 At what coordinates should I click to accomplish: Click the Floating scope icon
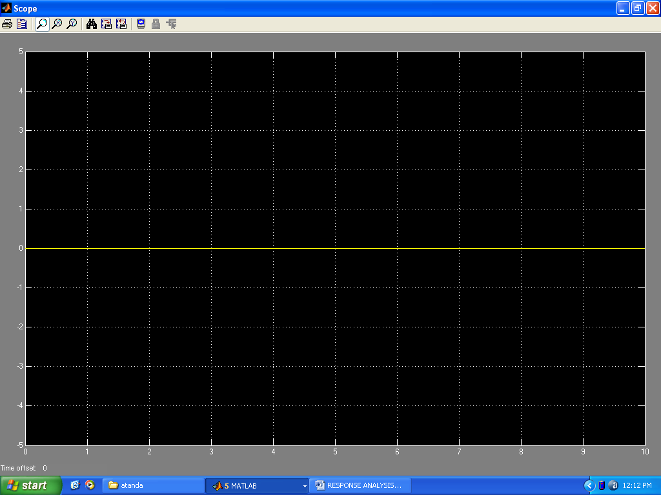point(141,24)
